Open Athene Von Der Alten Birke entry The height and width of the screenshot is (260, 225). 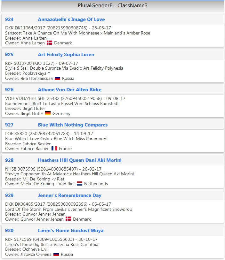coord(70,90)
